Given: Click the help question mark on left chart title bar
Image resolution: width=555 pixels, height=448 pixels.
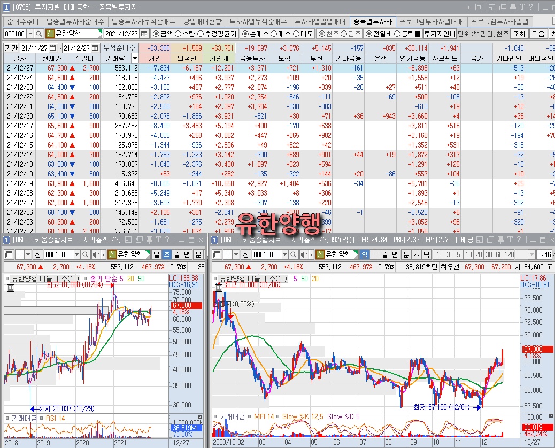Looking at the screenshot, I should click(x=167, y=240).
